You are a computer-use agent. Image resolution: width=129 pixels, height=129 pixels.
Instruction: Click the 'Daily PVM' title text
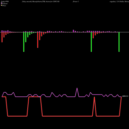point(5,2)
